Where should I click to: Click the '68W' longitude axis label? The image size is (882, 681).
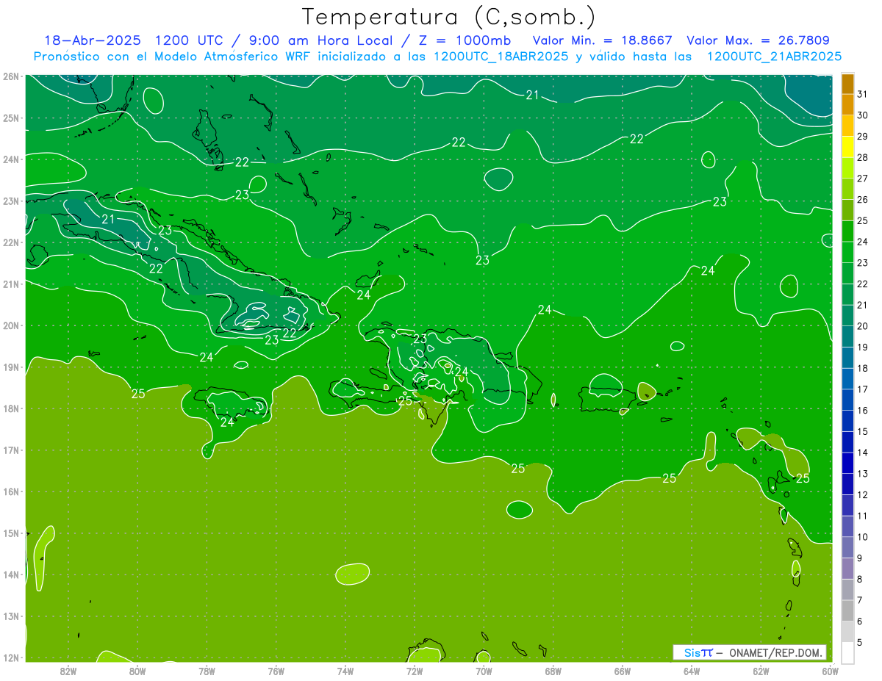[553, 671]
